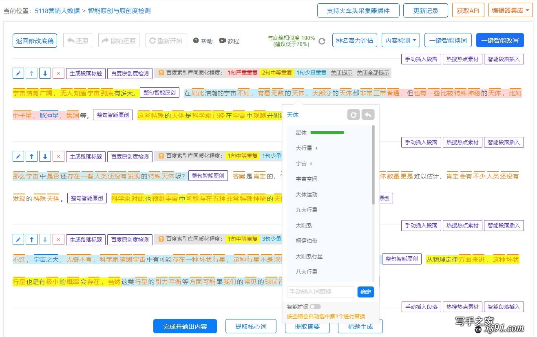Move second paragraph down with arrow icon
The image size is (537, 337).
(45, 156)
